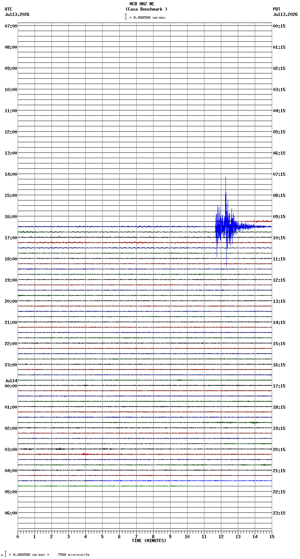Viewport: 300px width, 559px height.
Task: Select the '(Casa Benchmark )' subtitle
Action: (x=146, y=9)
